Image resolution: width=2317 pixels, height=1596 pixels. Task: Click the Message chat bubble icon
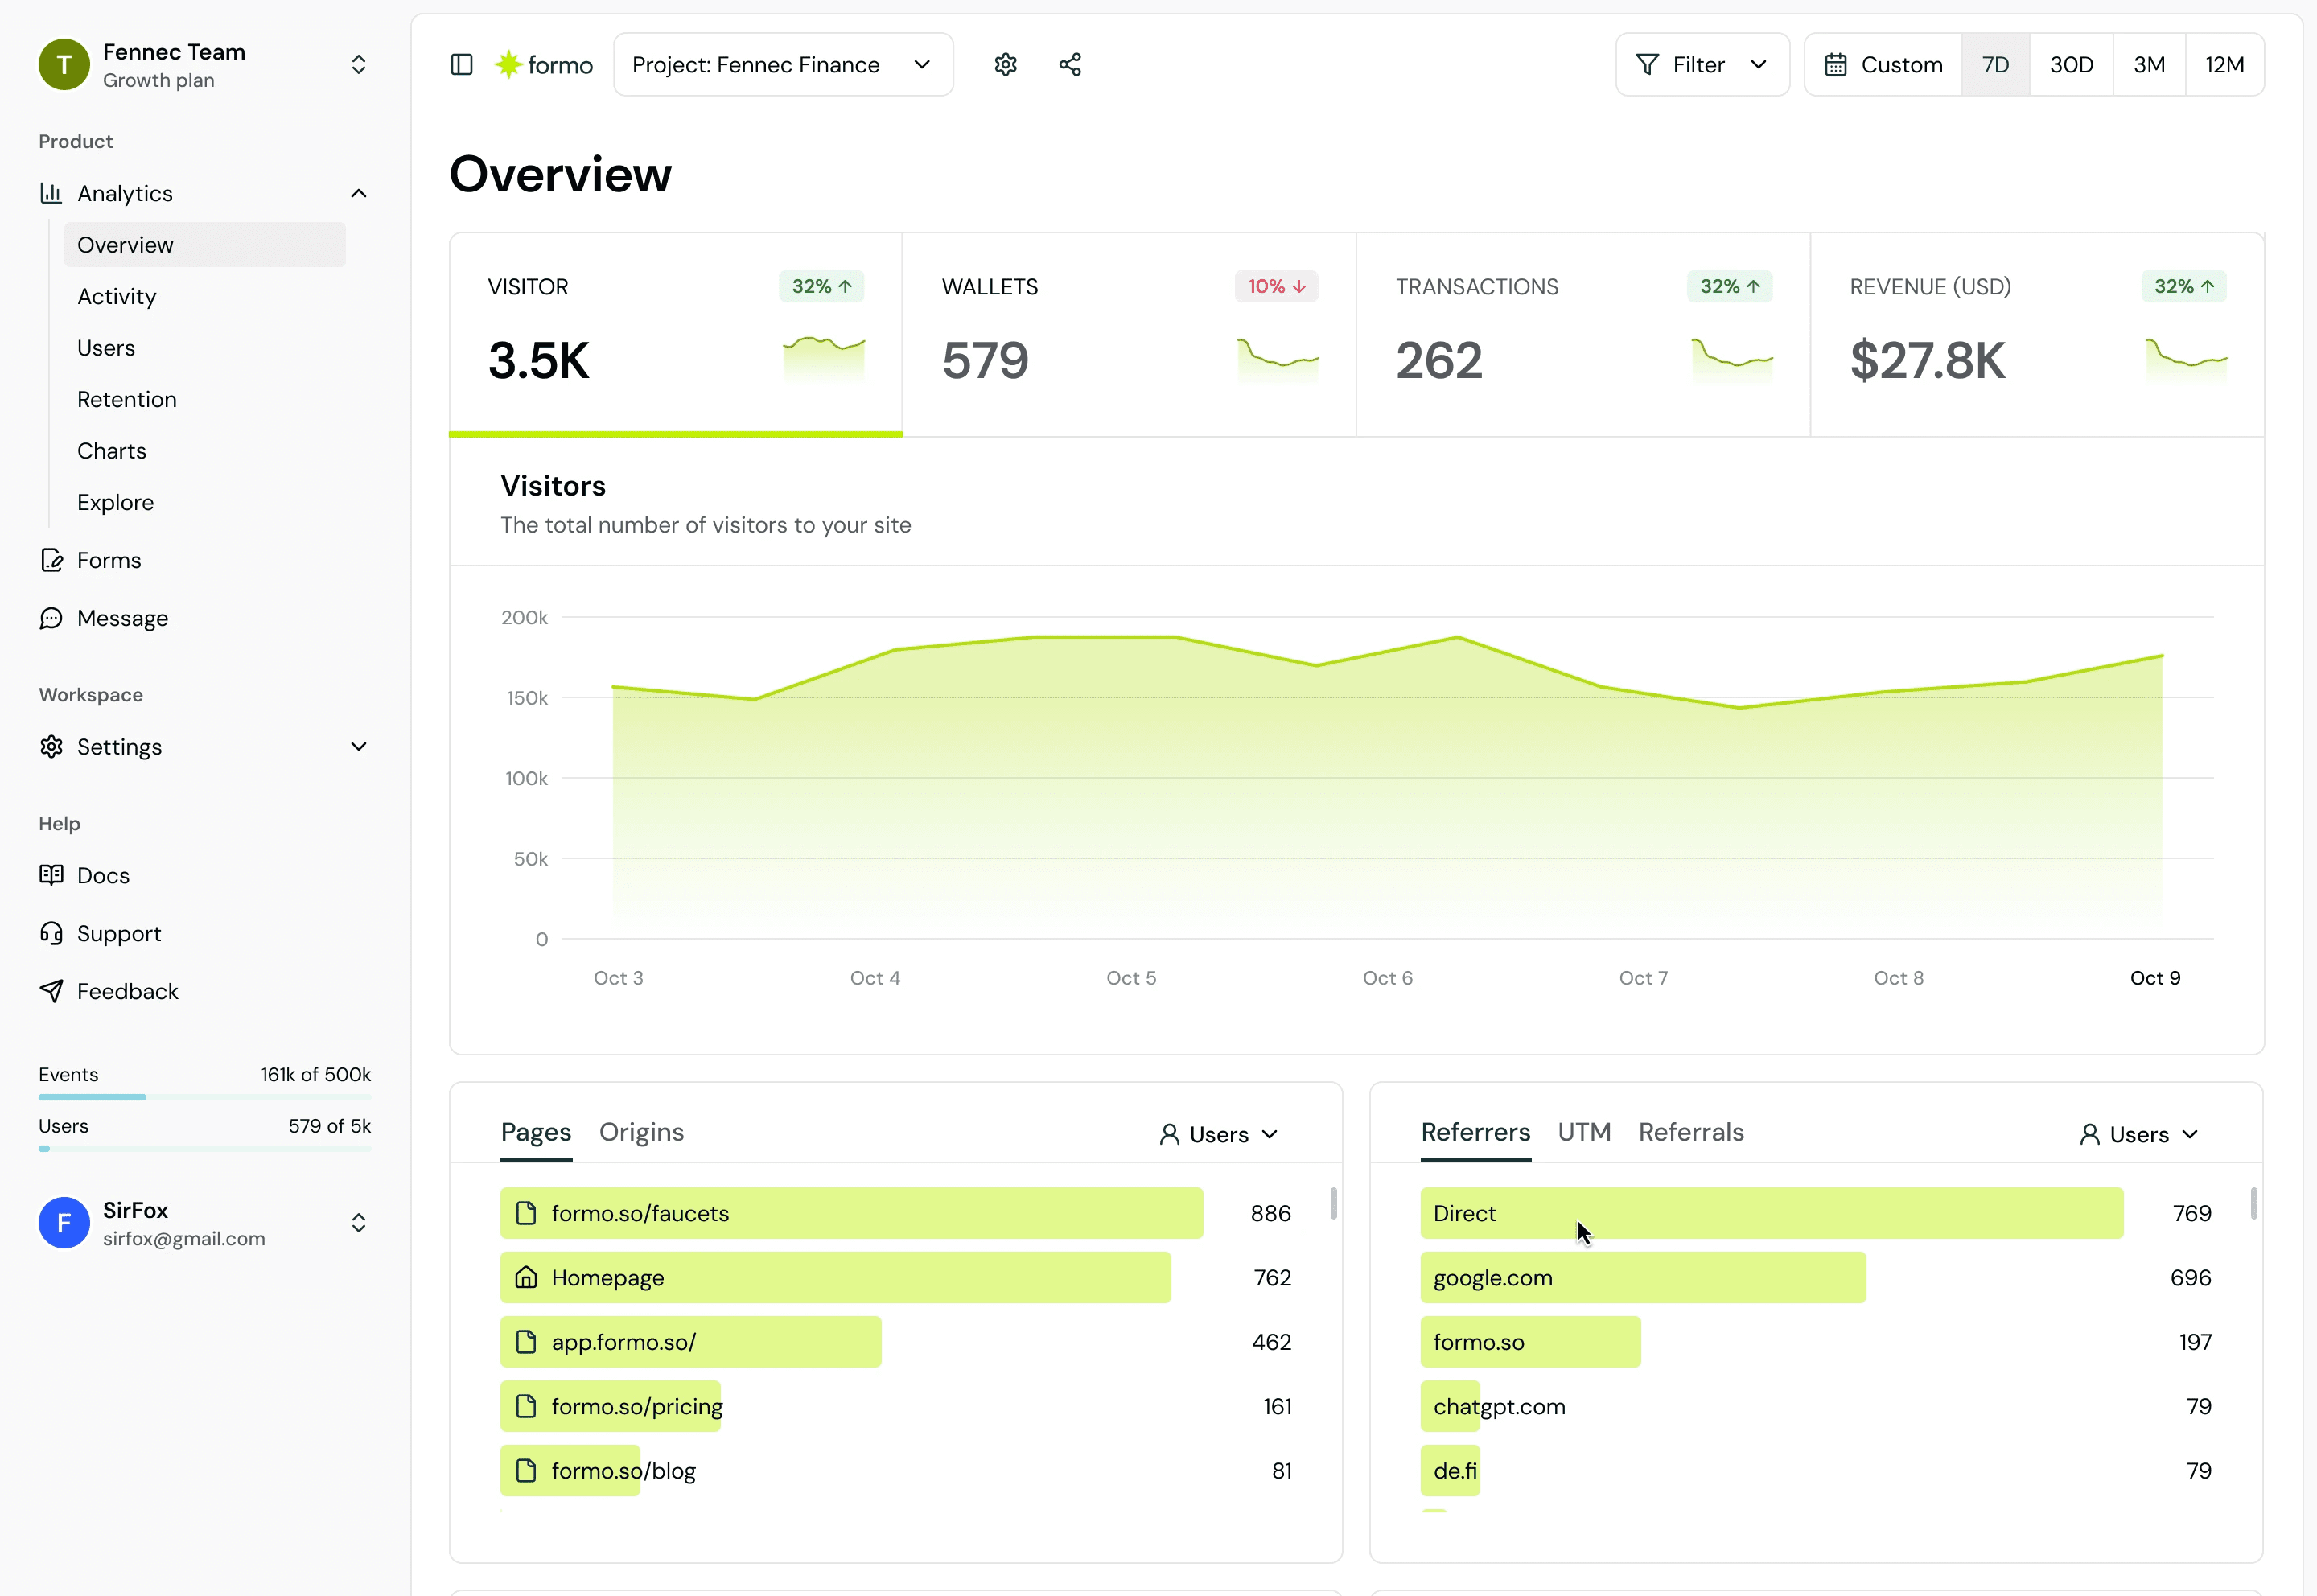51,618
